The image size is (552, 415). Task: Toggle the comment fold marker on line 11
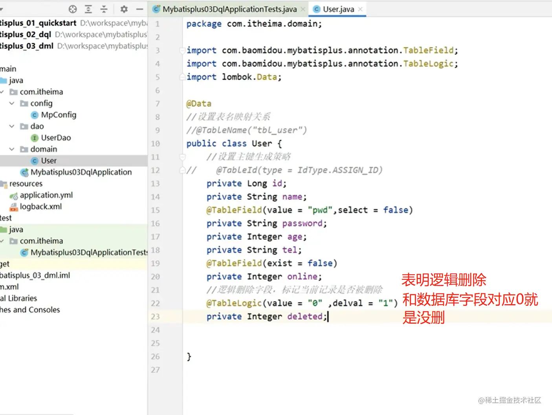click(x=182, y=157)
